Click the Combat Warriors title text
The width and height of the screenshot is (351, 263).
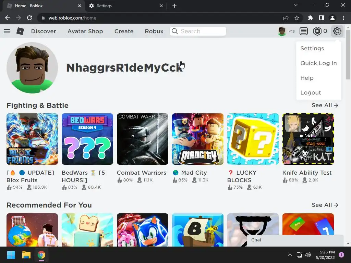click(x=142, y=173)
